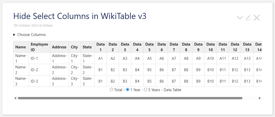The width and height of the screenshot is (275, 117).
Task: Click the page title heading text
Action: [x=80, y=16]
